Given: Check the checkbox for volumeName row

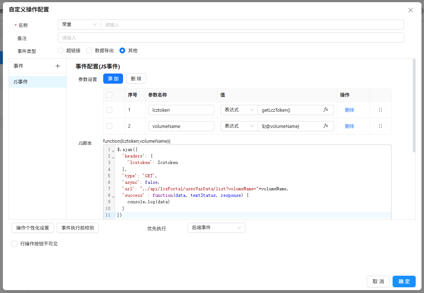Looking at the screenshot, I should coord(109,126).
